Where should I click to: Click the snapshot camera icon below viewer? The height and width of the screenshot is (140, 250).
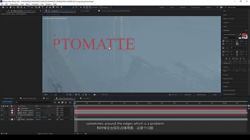pos(95,94)
